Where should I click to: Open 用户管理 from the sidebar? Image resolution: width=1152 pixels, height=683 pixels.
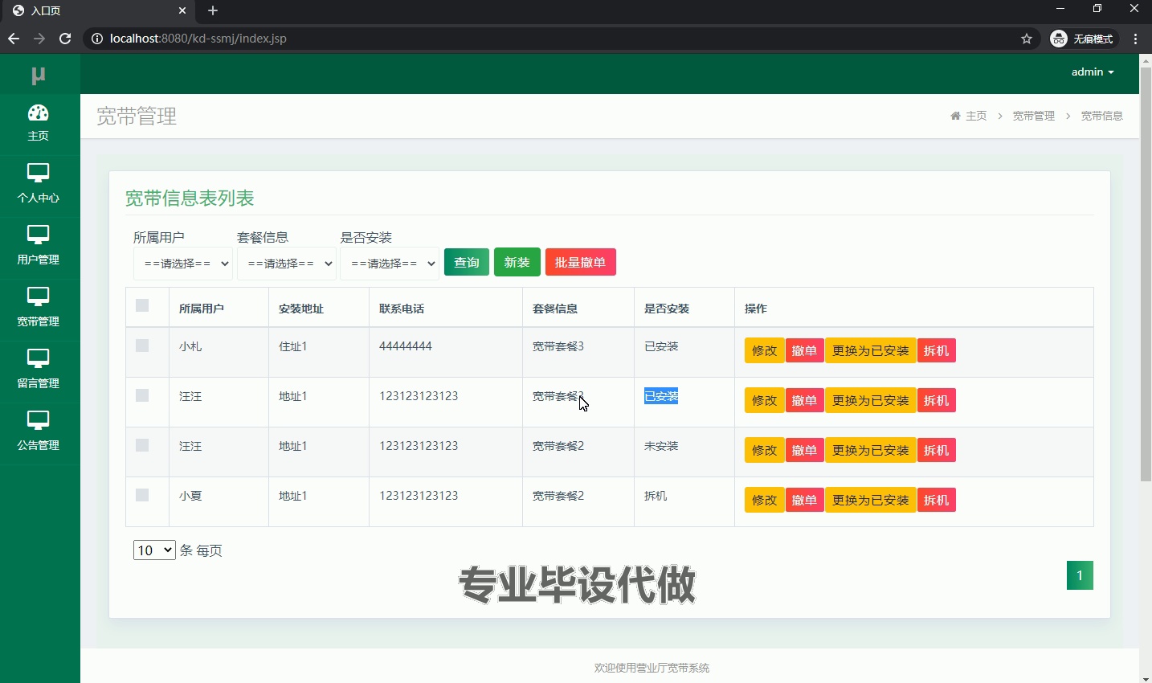(38, 247)
